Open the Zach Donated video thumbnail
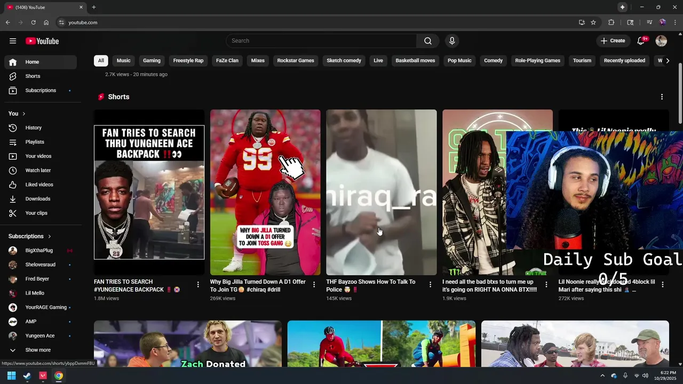683x384 pixels. coord(188,344)
